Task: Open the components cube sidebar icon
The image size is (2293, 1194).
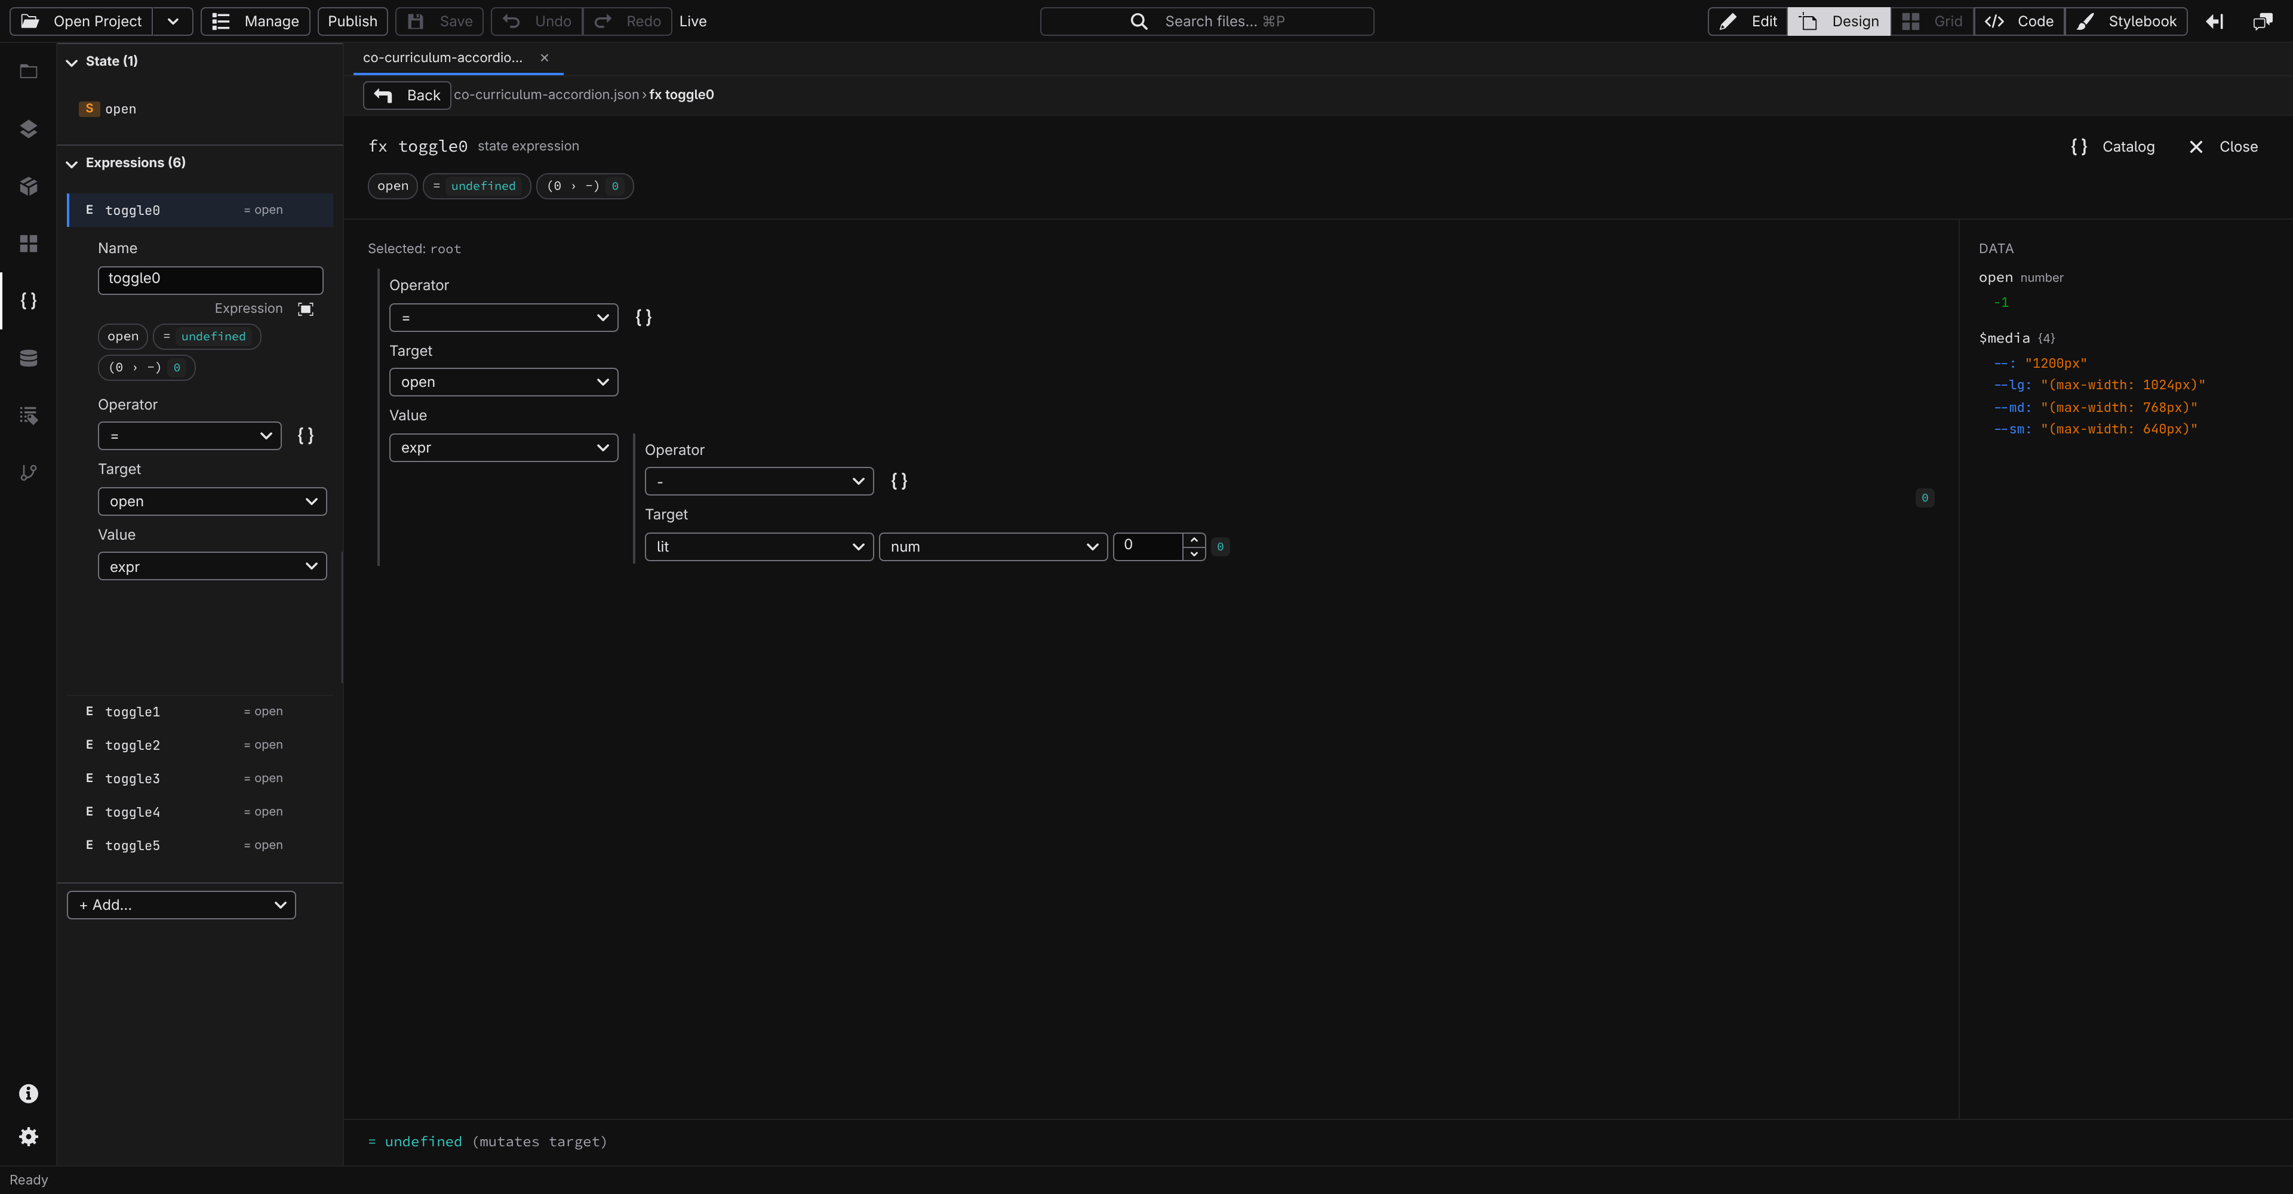Action: [x=29, y=186]
